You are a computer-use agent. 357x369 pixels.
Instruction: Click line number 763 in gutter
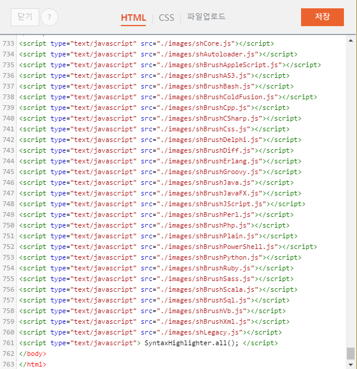tap(8, 364)
